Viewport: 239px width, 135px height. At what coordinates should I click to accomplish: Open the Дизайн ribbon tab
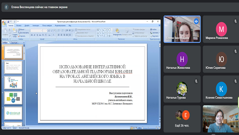(x=27, y=26)
